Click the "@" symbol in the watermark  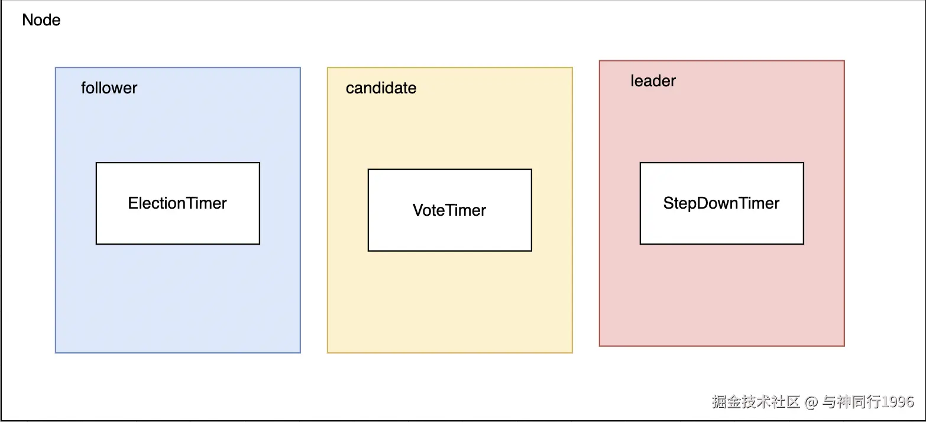point(811,402)
